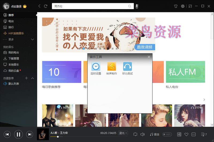Open the settings gear icon
This screenshot has width=214, height=142.
[x=183, y=6]
